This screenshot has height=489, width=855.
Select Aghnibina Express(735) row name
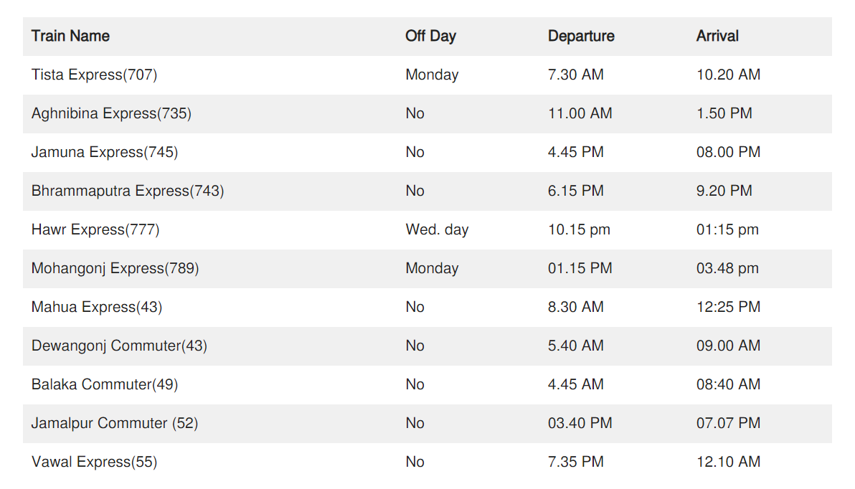[x=111, y=113]
